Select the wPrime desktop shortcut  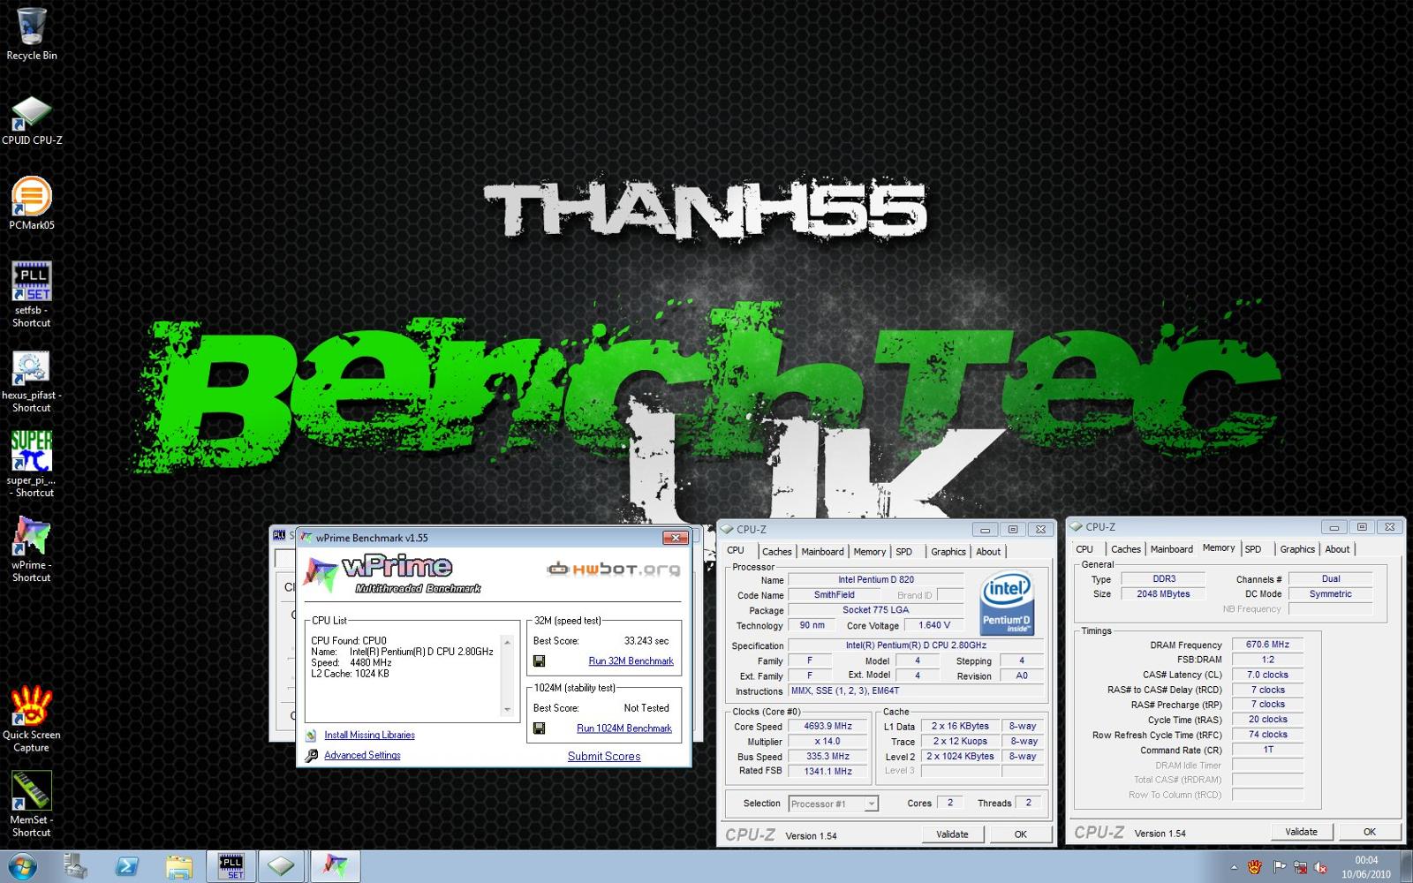(32, 549)
